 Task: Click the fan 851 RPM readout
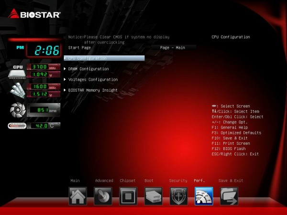click(44, 110)
